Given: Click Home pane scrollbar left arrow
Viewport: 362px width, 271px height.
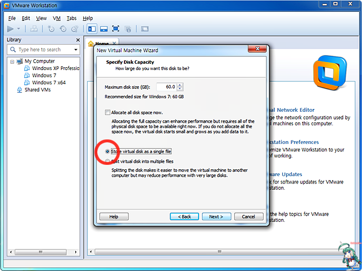Looking at the screenshot, I should (90, 252).
